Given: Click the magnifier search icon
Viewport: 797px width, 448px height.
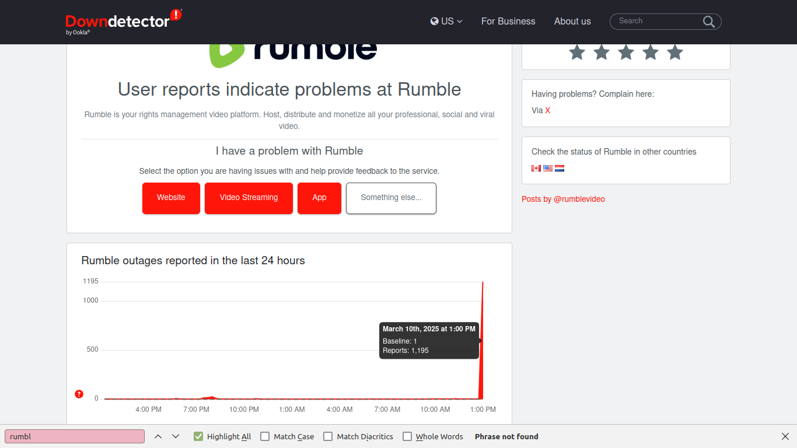Looking at the screenshot, I should pyautogui.click(x=709, y=22).
